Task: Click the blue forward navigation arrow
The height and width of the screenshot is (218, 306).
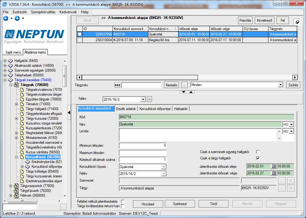Action: [x=17, y=18]
